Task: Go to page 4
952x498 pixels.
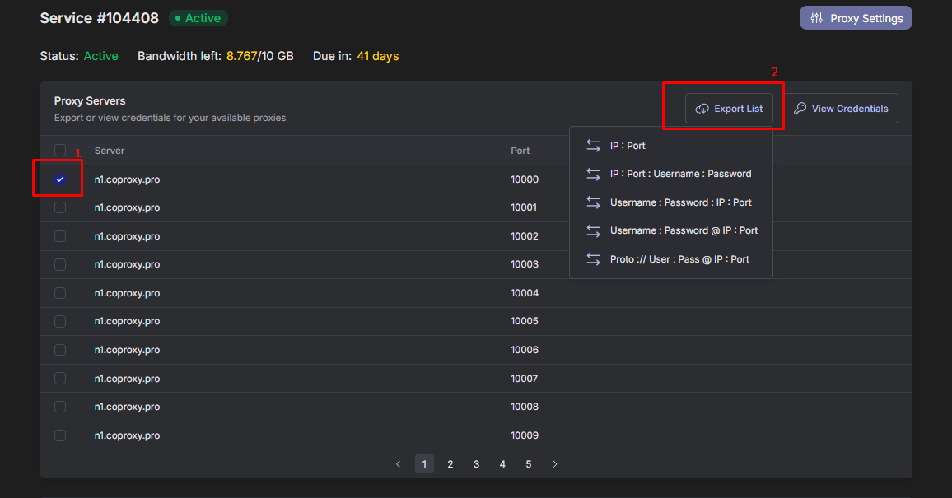Action: coord(502,464)
